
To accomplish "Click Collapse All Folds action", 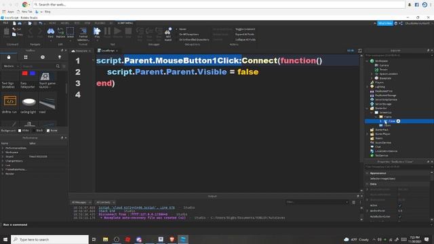I will click(x=245, y=39).
